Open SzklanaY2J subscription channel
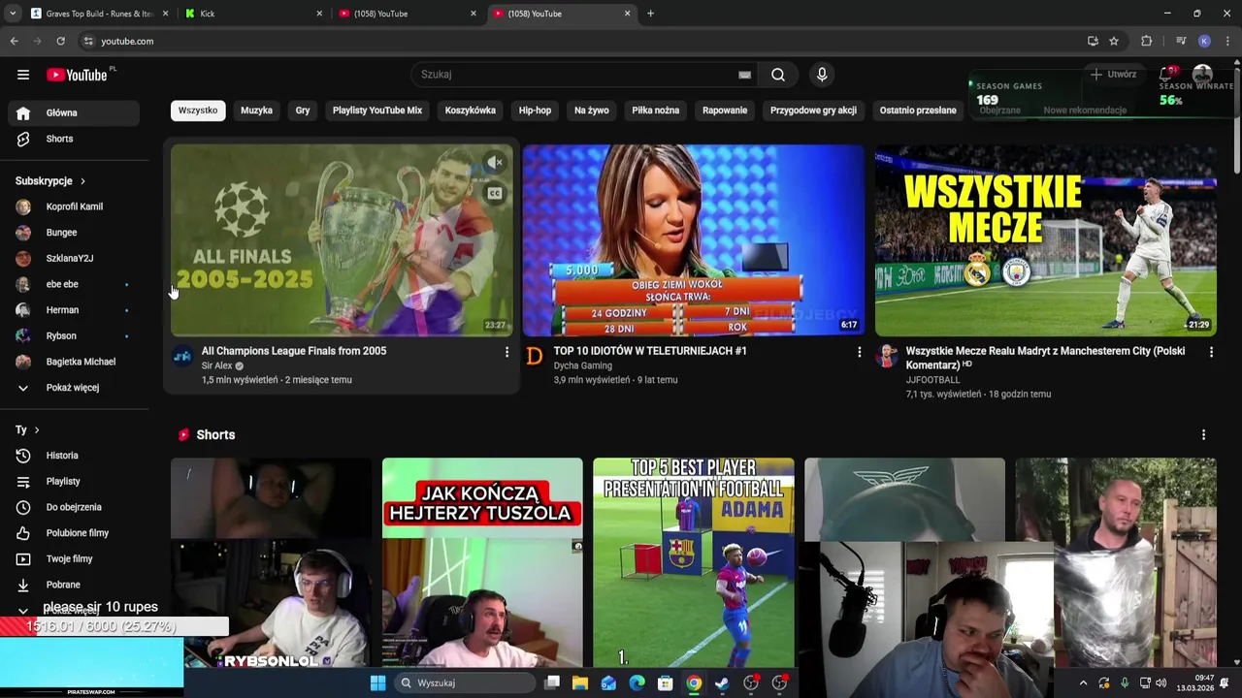The width and height of the screenshot is (1242, 698). pyautogui.click(x=74, y=259)
